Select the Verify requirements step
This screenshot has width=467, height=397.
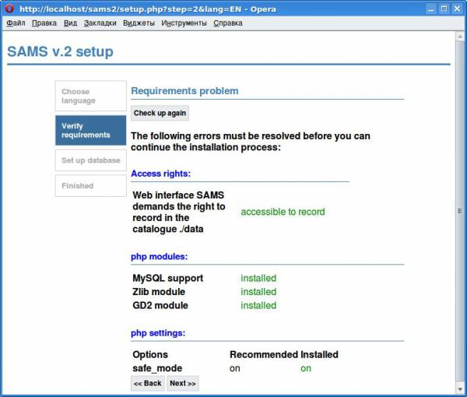pos(91,131)
